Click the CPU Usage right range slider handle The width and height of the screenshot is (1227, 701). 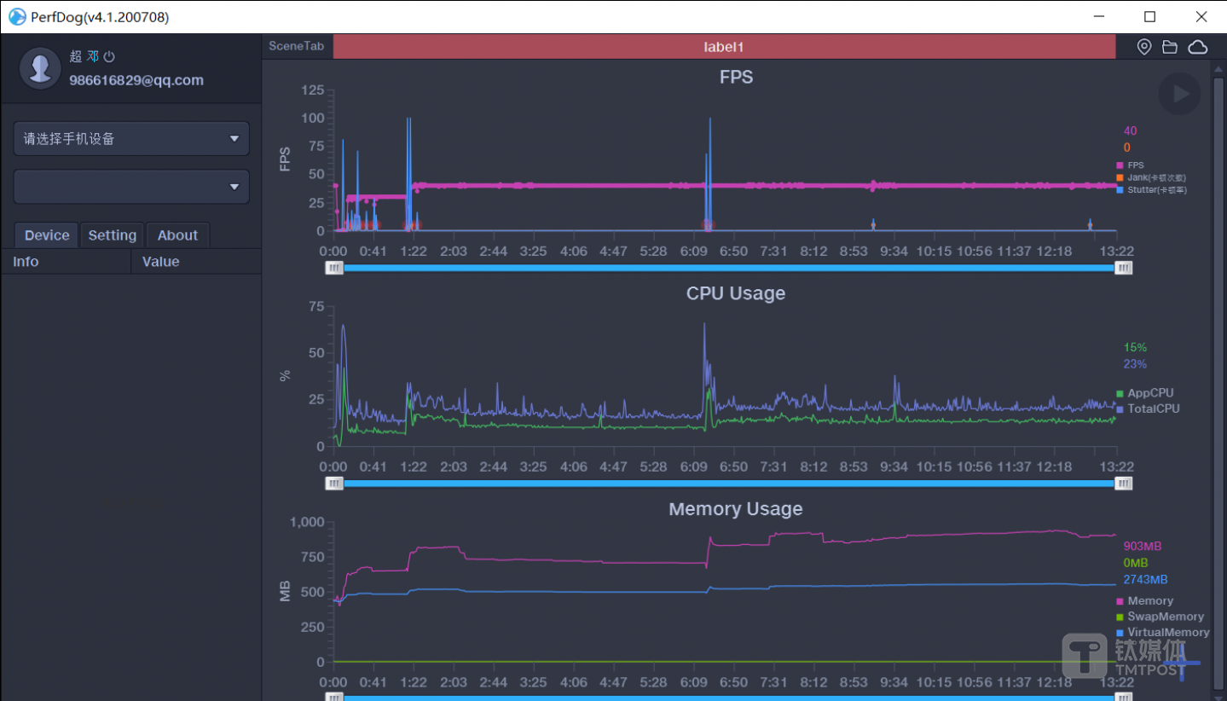[1124, 484]
